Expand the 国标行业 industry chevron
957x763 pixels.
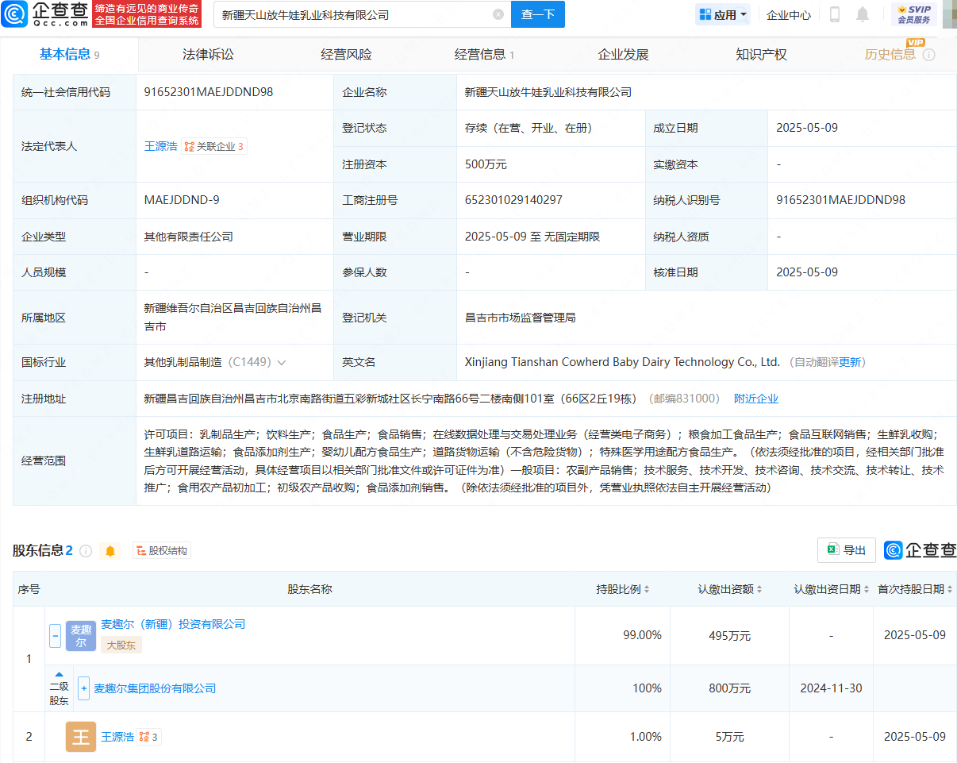pyautogui.click(x=281, y=362)
